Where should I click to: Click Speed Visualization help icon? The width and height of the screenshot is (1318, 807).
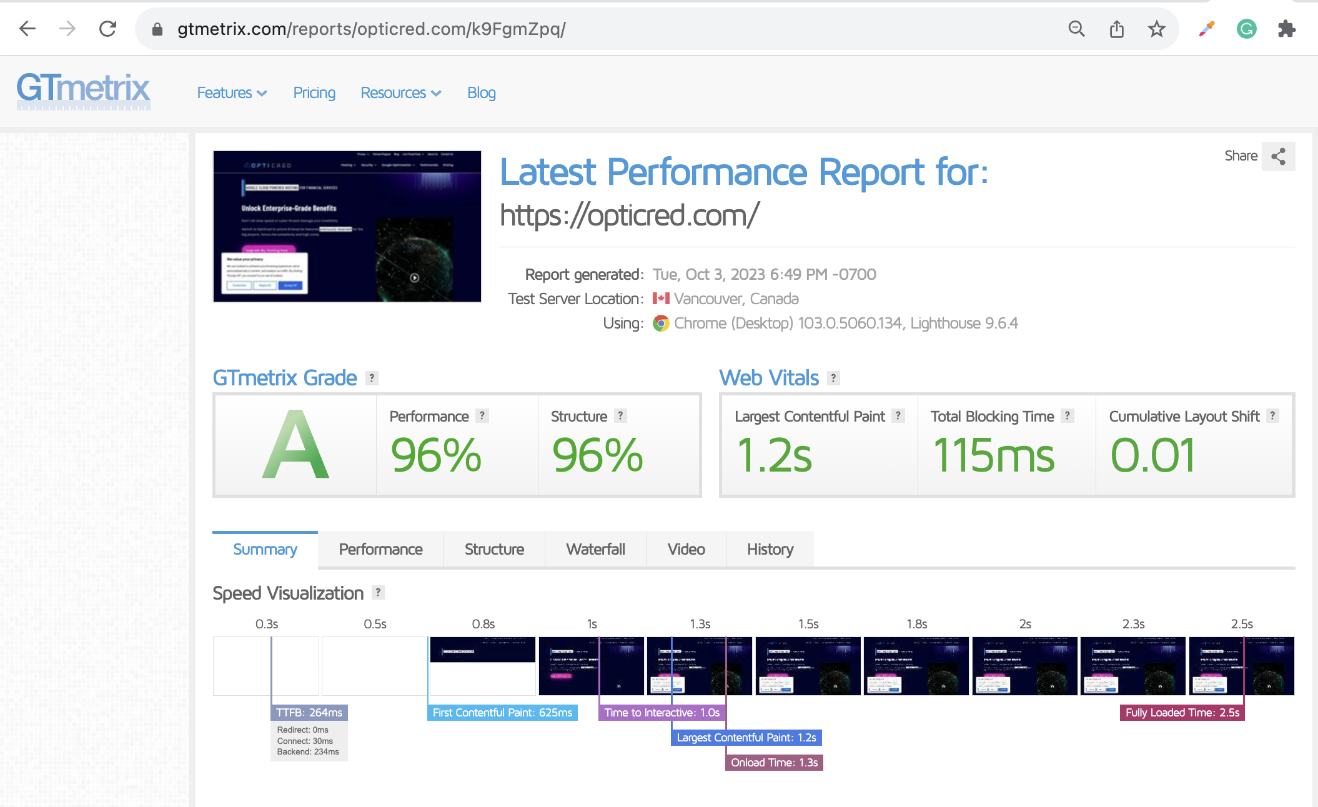378,592
